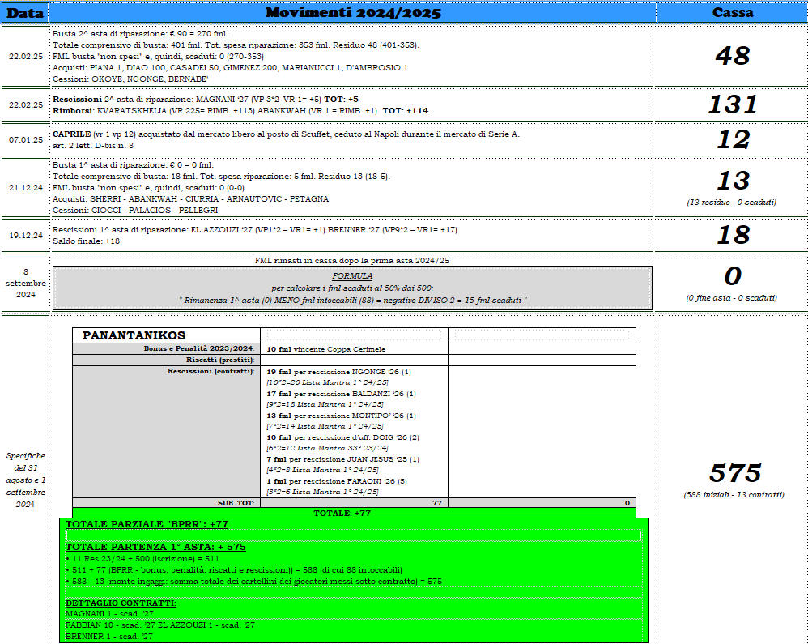808x644 pixels.
Task: Select the "Movimenti 2024/2025" header cell
Action: (351, 12)
